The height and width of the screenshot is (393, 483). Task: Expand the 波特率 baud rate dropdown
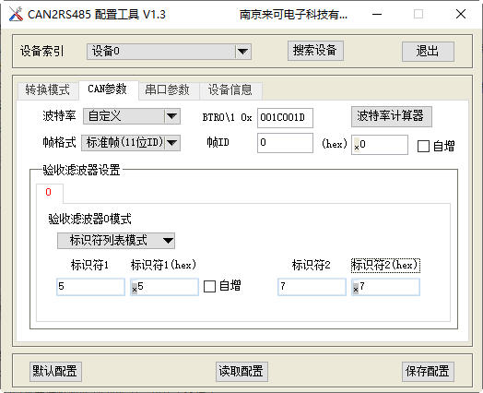tap(132, 116)
